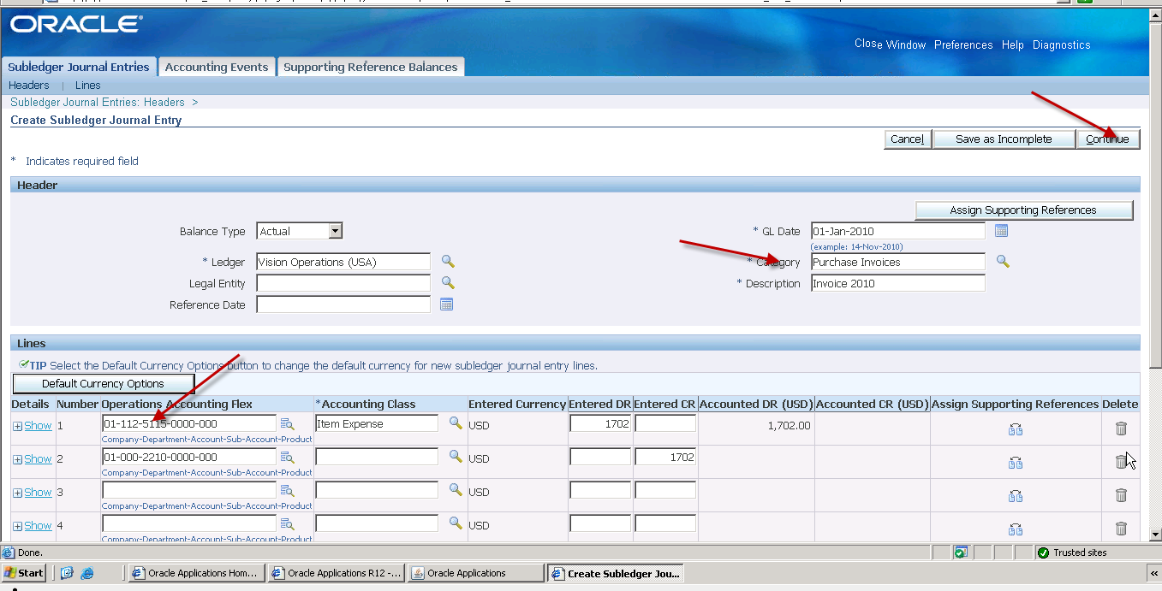Image resolution: width=1162 pixels, height=591 pixels.
Task: Click Show Desktop quick launch icon
Action: (67, 573)
